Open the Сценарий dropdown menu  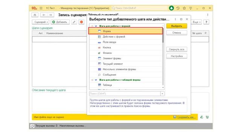point(41,22)
